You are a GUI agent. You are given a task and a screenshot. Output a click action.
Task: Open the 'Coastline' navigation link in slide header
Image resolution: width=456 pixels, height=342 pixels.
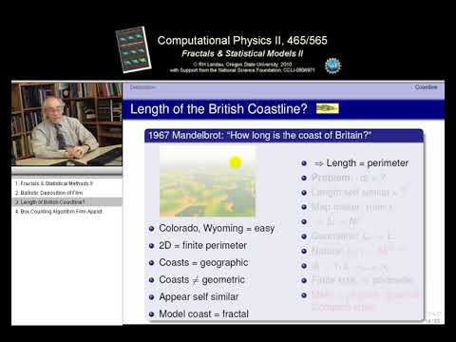[x=427, y=87]
